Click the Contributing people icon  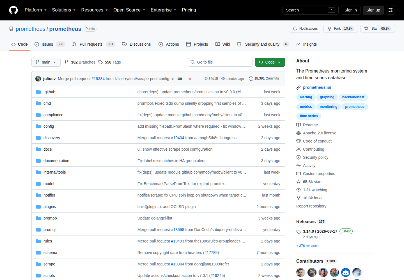[x=299, y=149]
